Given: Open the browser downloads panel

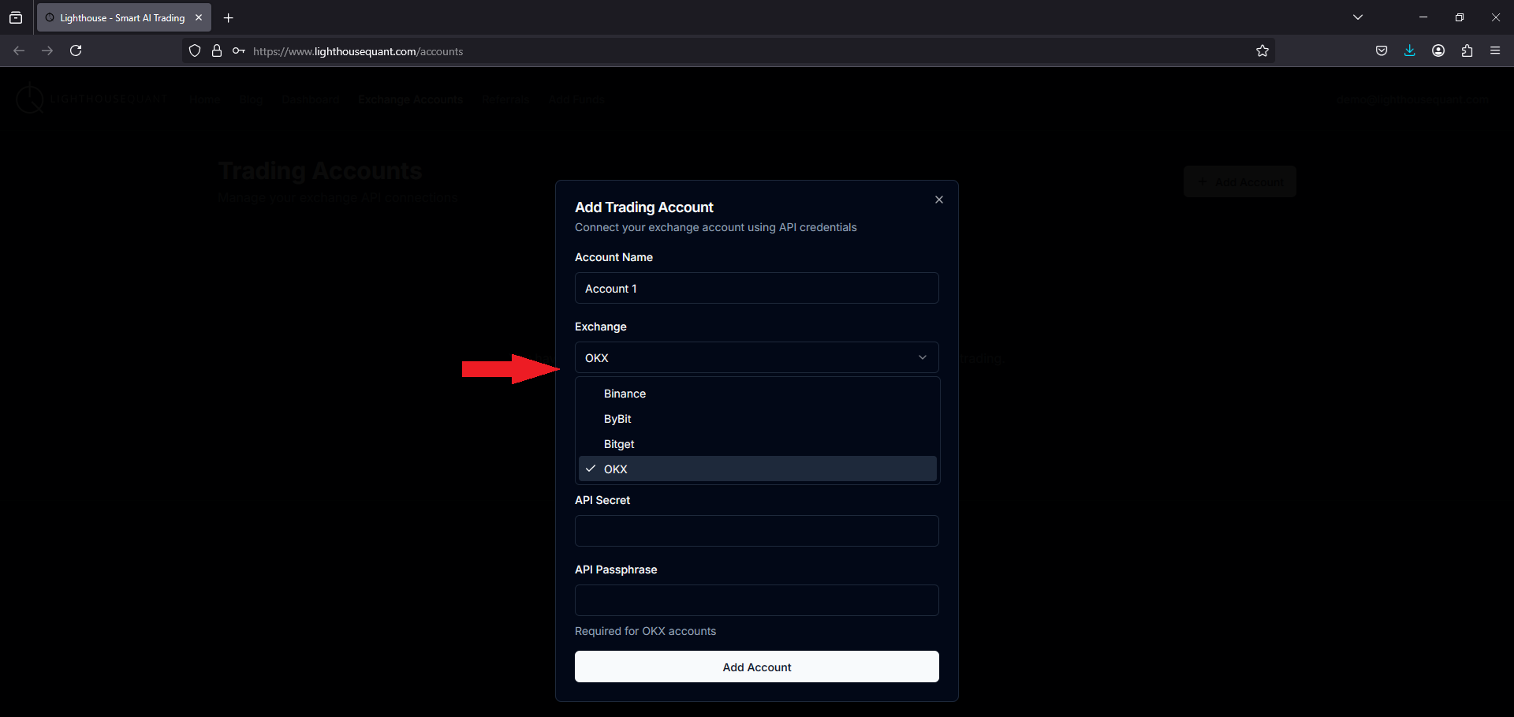Looking at the screenshot, I should click(x=1410, y=50).
